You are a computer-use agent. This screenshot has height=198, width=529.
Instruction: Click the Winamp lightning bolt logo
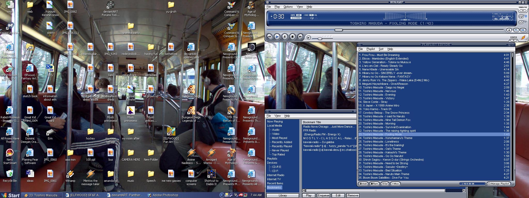click(523, 38)
